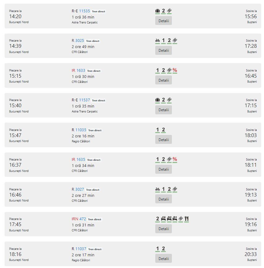Follow the train 1635 link
This screenshot has height=268, width=264.
coord(81,160)
